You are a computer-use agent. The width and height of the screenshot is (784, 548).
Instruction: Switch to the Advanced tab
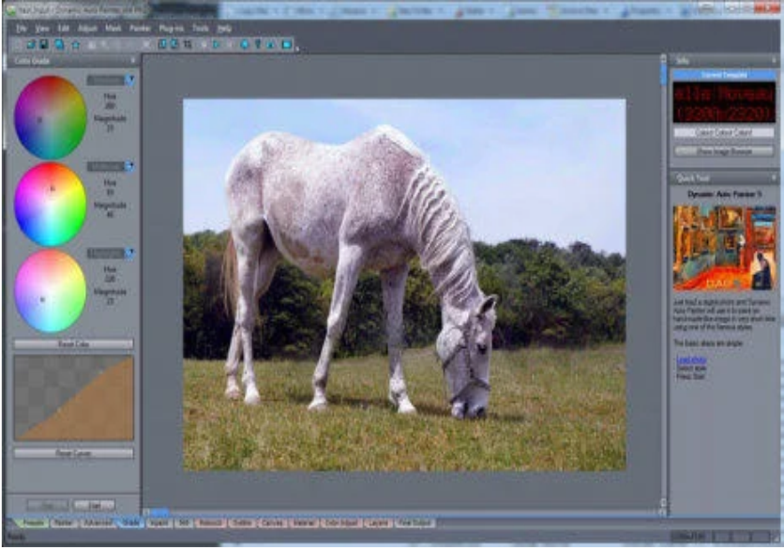point(98,523)
